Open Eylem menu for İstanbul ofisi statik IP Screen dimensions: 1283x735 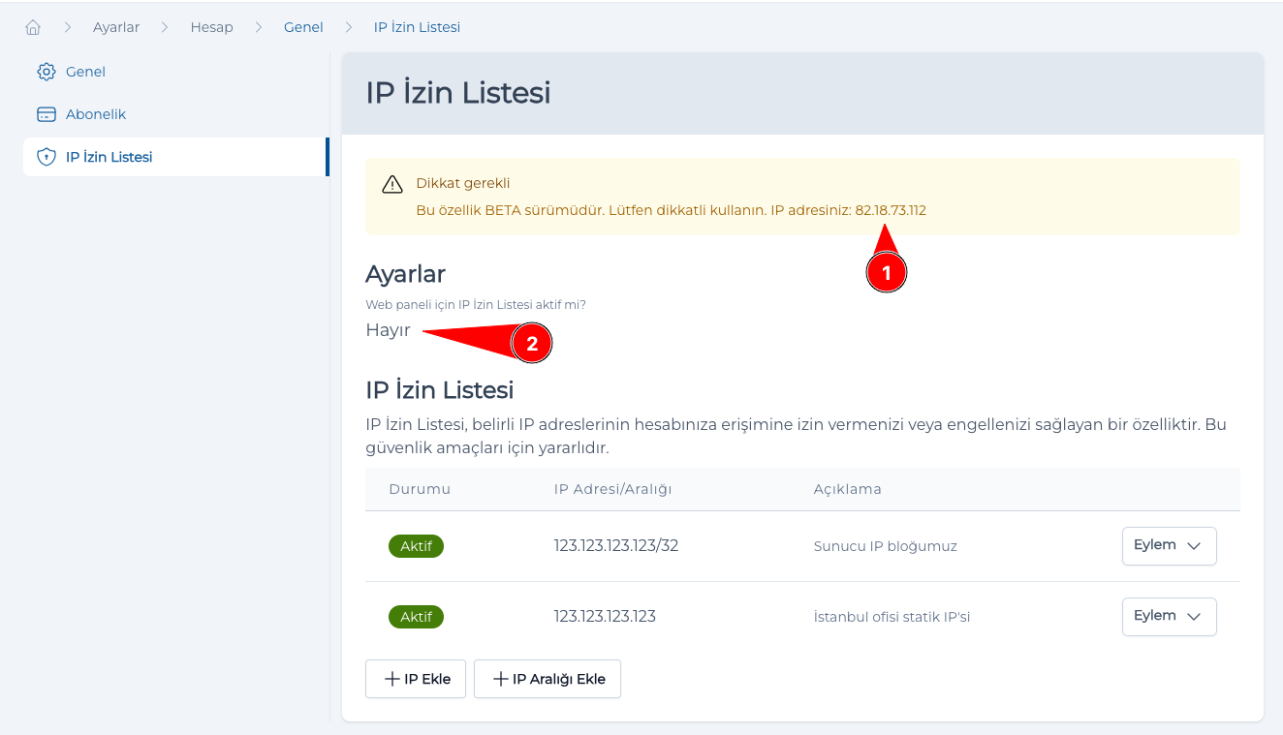point(1169,616)
